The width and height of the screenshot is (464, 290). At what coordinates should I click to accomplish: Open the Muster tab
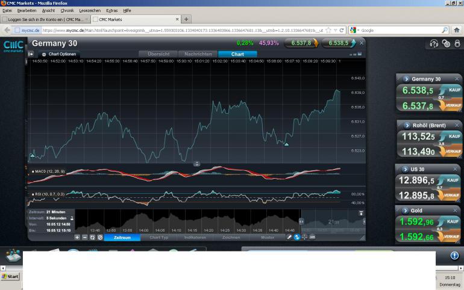click(268, 238)
